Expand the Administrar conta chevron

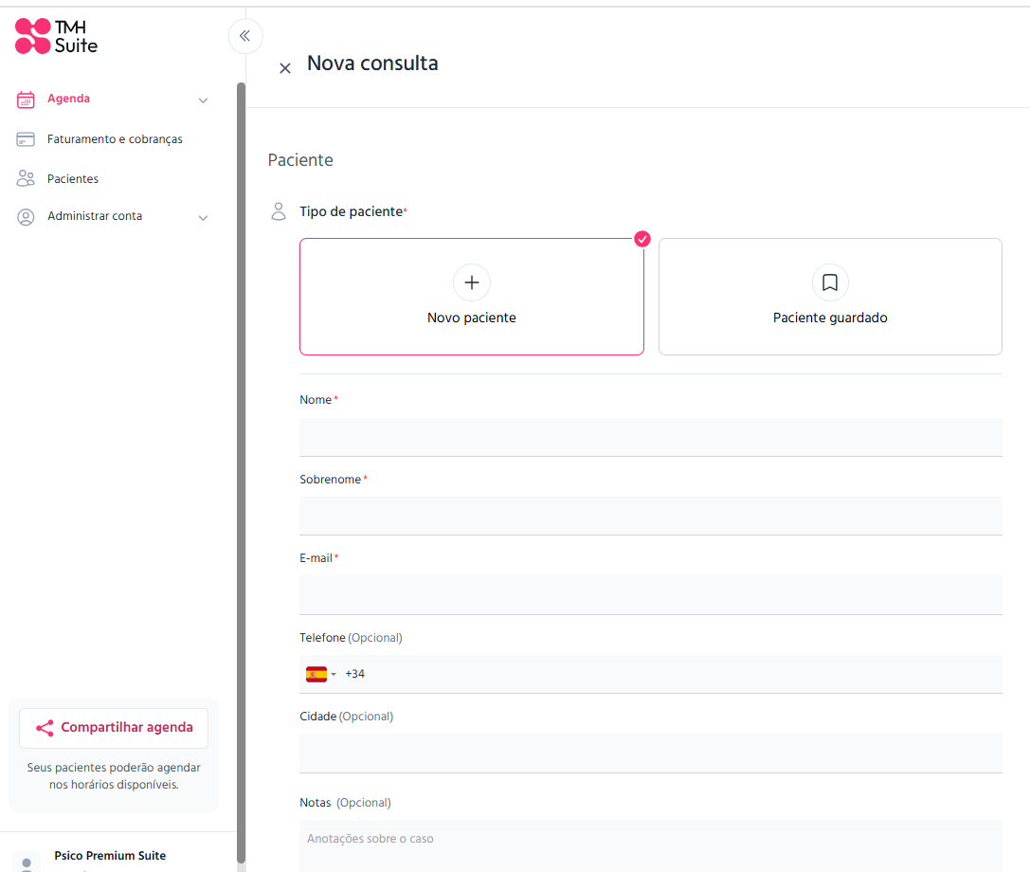tap(203, 218)
